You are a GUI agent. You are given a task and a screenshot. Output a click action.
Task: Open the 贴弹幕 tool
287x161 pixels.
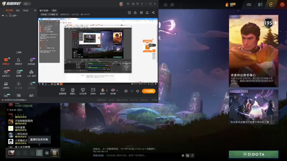pos(18,73)
